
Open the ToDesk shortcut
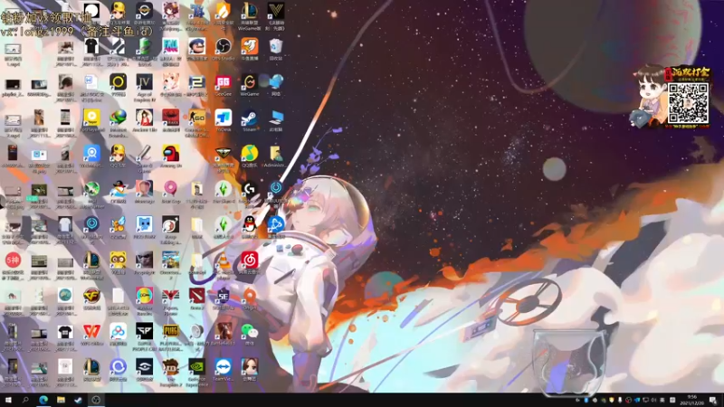pos(223,121)
